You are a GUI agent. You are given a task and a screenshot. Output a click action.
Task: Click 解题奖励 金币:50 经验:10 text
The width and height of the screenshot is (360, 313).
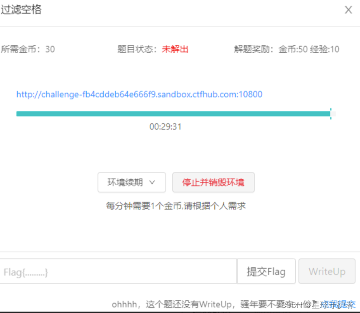point(286,49)
